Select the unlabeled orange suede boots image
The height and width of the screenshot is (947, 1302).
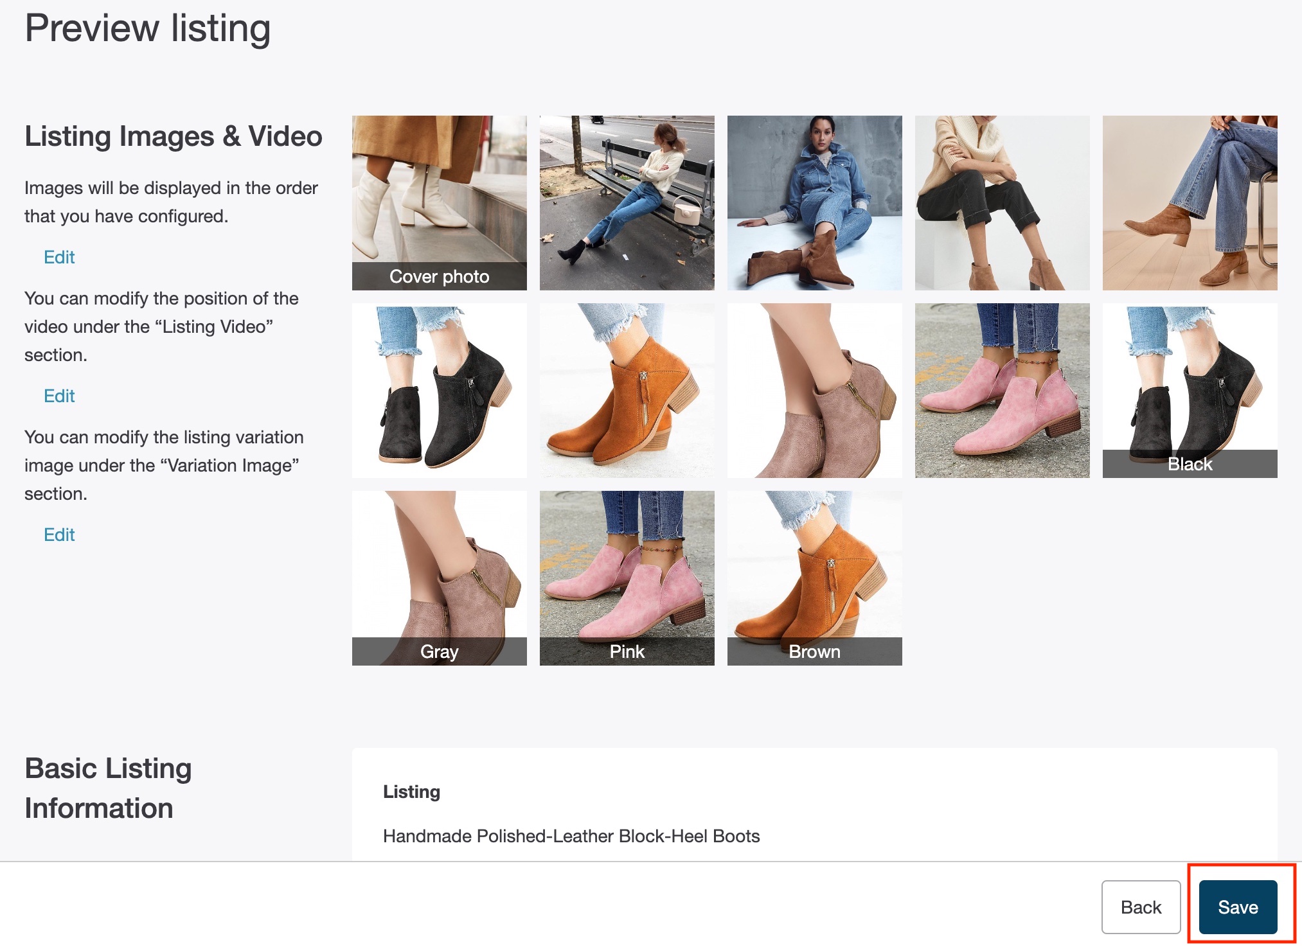[627, 390]
